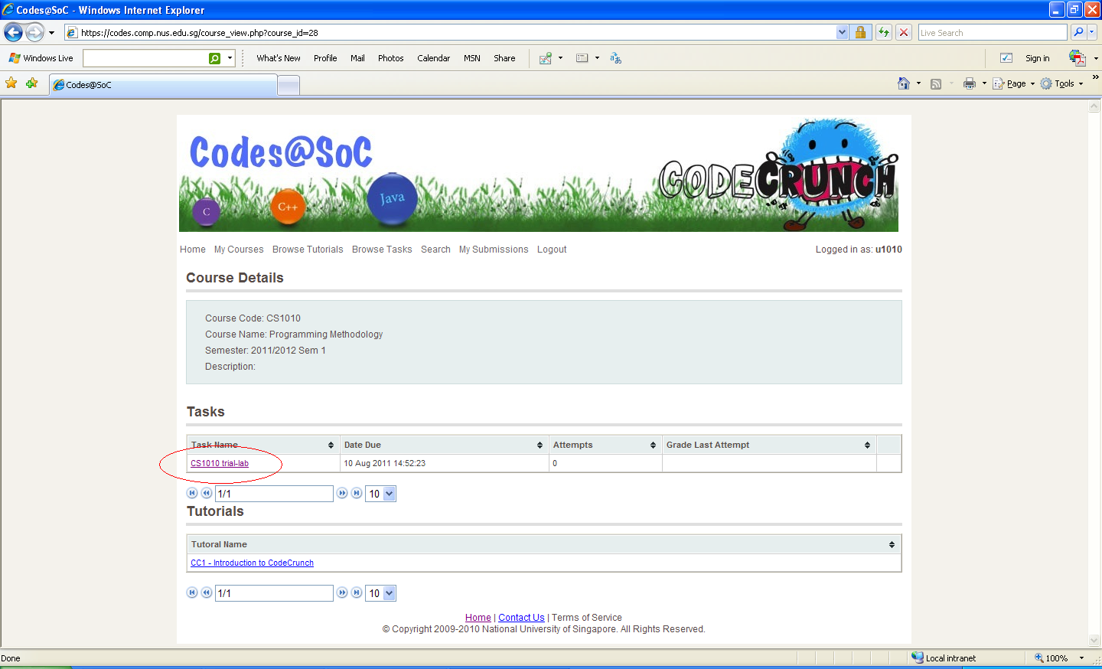Open a new blank tab

pos(289,86)
